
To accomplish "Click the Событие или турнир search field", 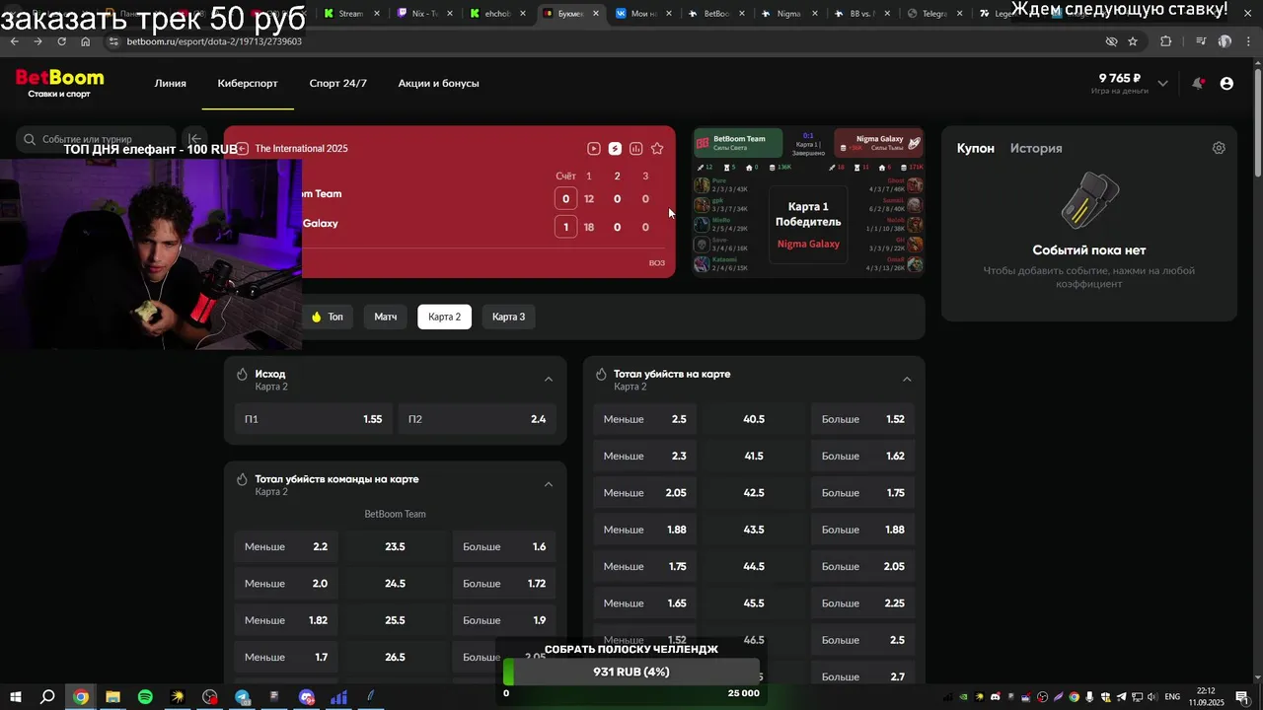I will [96, 139].
